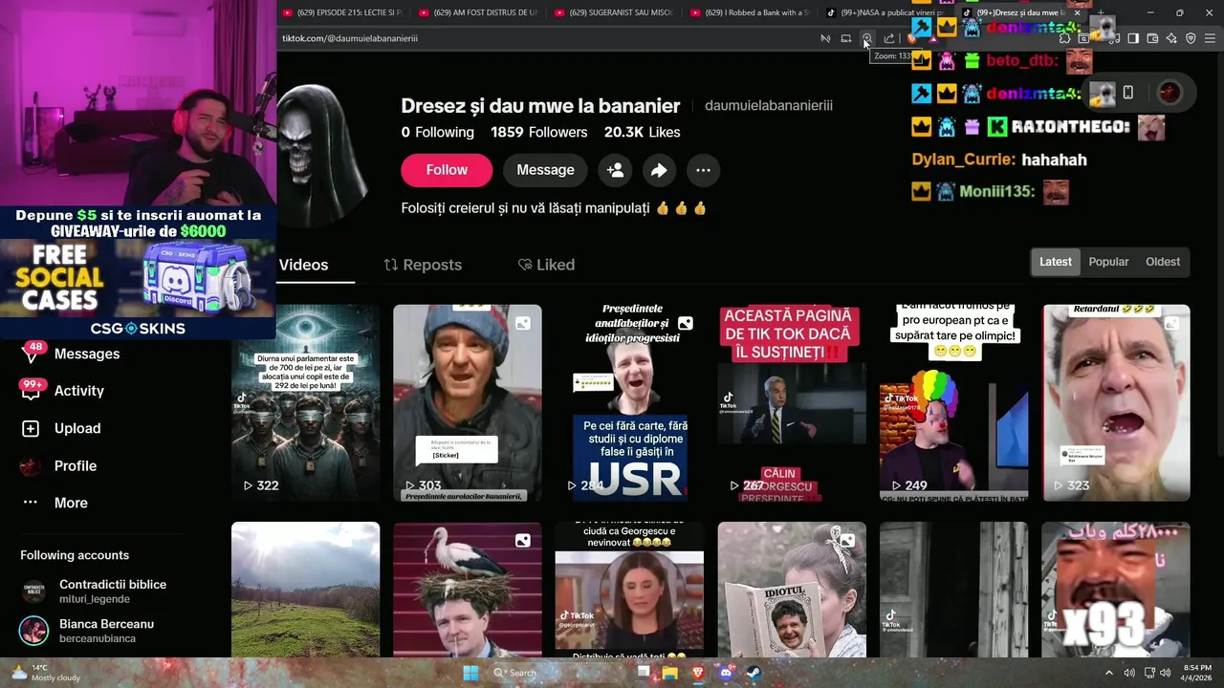Switch to I Robbed a Bank tab
Screen dimensions: 1224x688
coord(752,12)
